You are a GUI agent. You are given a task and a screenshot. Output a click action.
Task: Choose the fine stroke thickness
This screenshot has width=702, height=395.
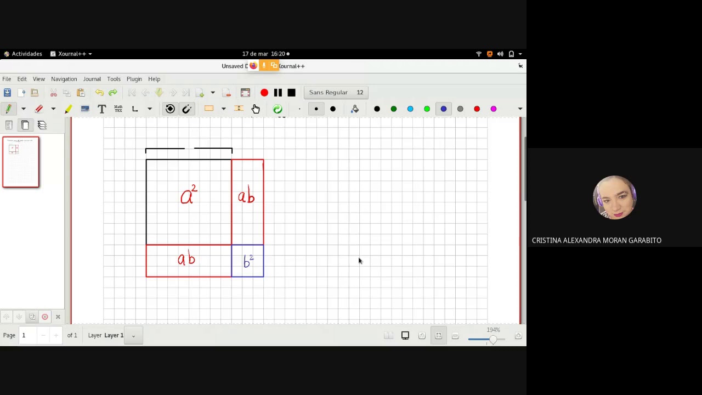pyautogui.click(x=299, y=109)
